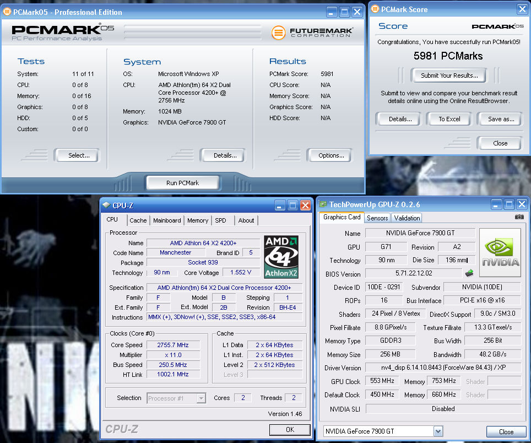Click the Code Name value Manchester
Screen dimensions: 531x443
pos(175,253)
